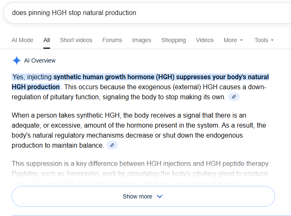Click the AI Overview heading label
The height and width of the screenshot is (216, 291).
pos(40,60)
